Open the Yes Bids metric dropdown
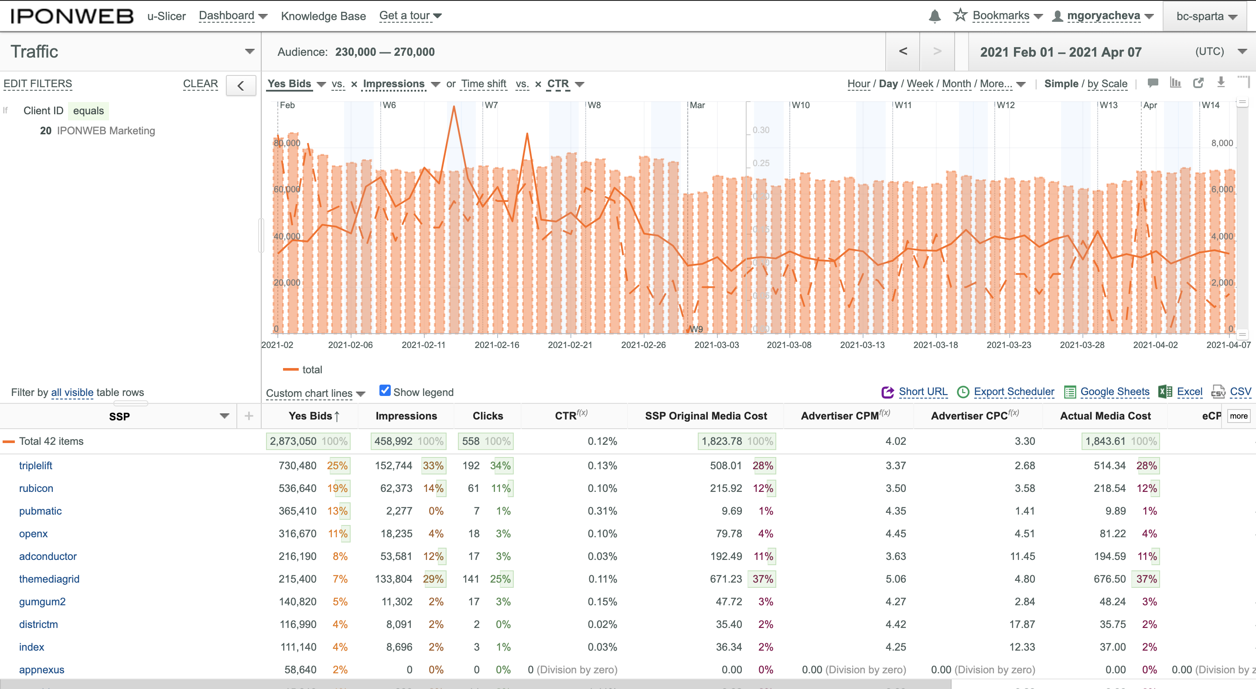The width and height of the screenshot is (1256, 689). click(x=321, y=84)
